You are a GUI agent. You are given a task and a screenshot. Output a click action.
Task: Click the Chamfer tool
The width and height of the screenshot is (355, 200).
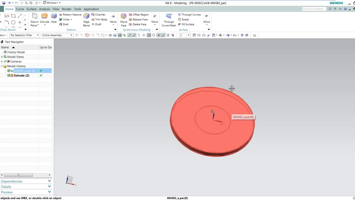(98, 15)
